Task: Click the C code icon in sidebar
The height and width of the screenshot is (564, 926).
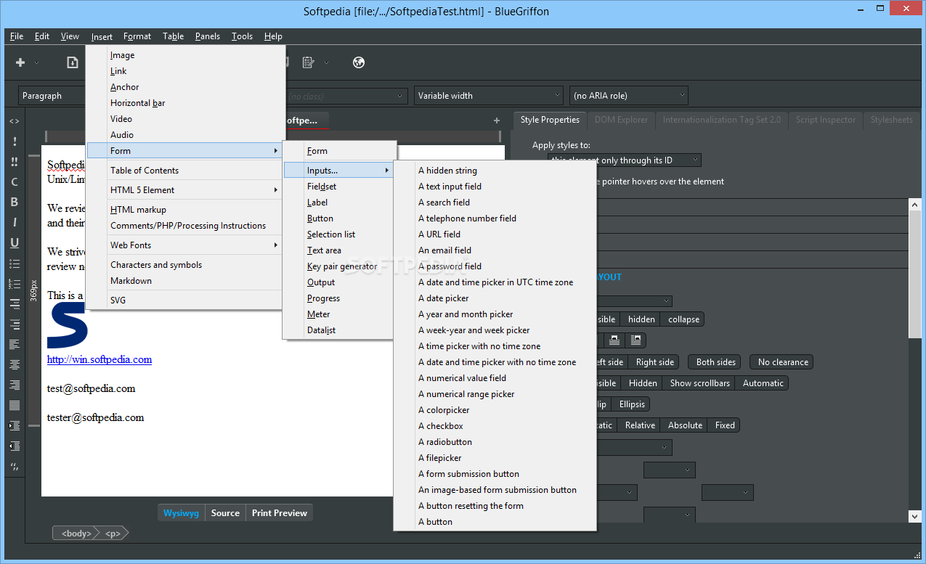Action: coord(15,182)
